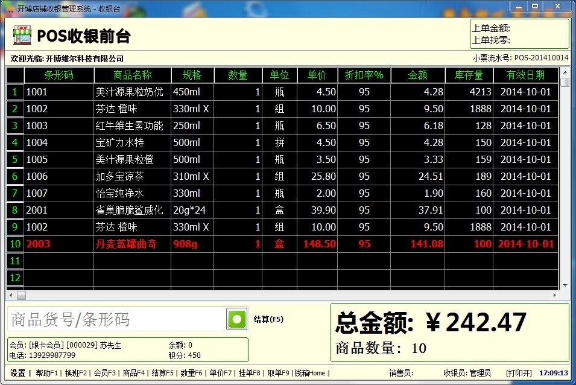
Task: Click 挂单F8 to hold order
Action: (x=249, y=373)
